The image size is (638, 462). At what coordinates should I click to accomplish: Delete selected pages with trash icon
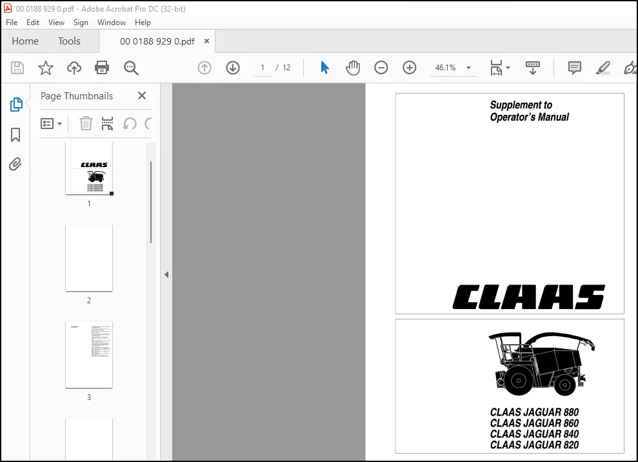tap(86, 123)
